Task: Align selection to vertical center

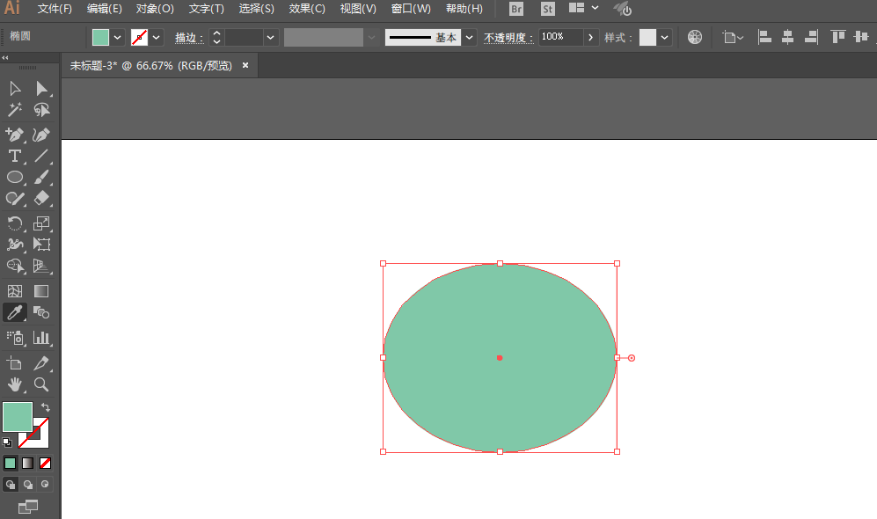Action: click(x=861, y=37)
